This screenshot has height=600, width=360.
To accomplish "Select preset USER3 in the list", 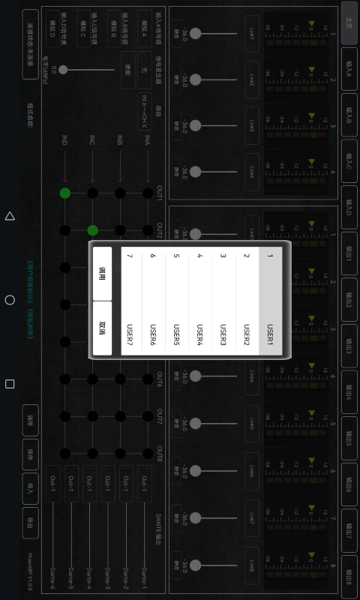I will pos(223,301).
